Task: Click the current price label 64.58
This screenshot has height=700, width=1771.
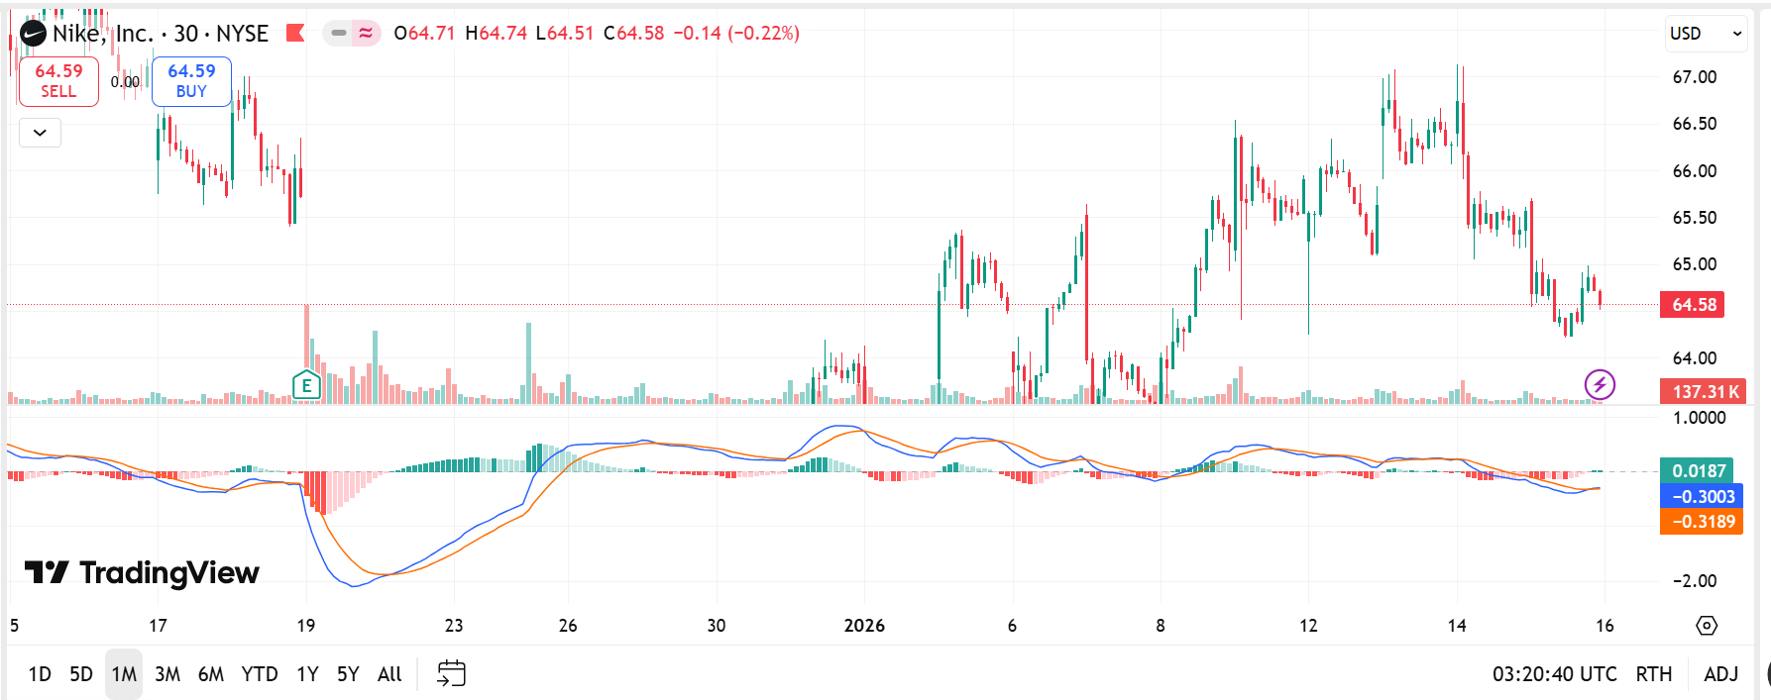Action: [x=1693, y=305]
